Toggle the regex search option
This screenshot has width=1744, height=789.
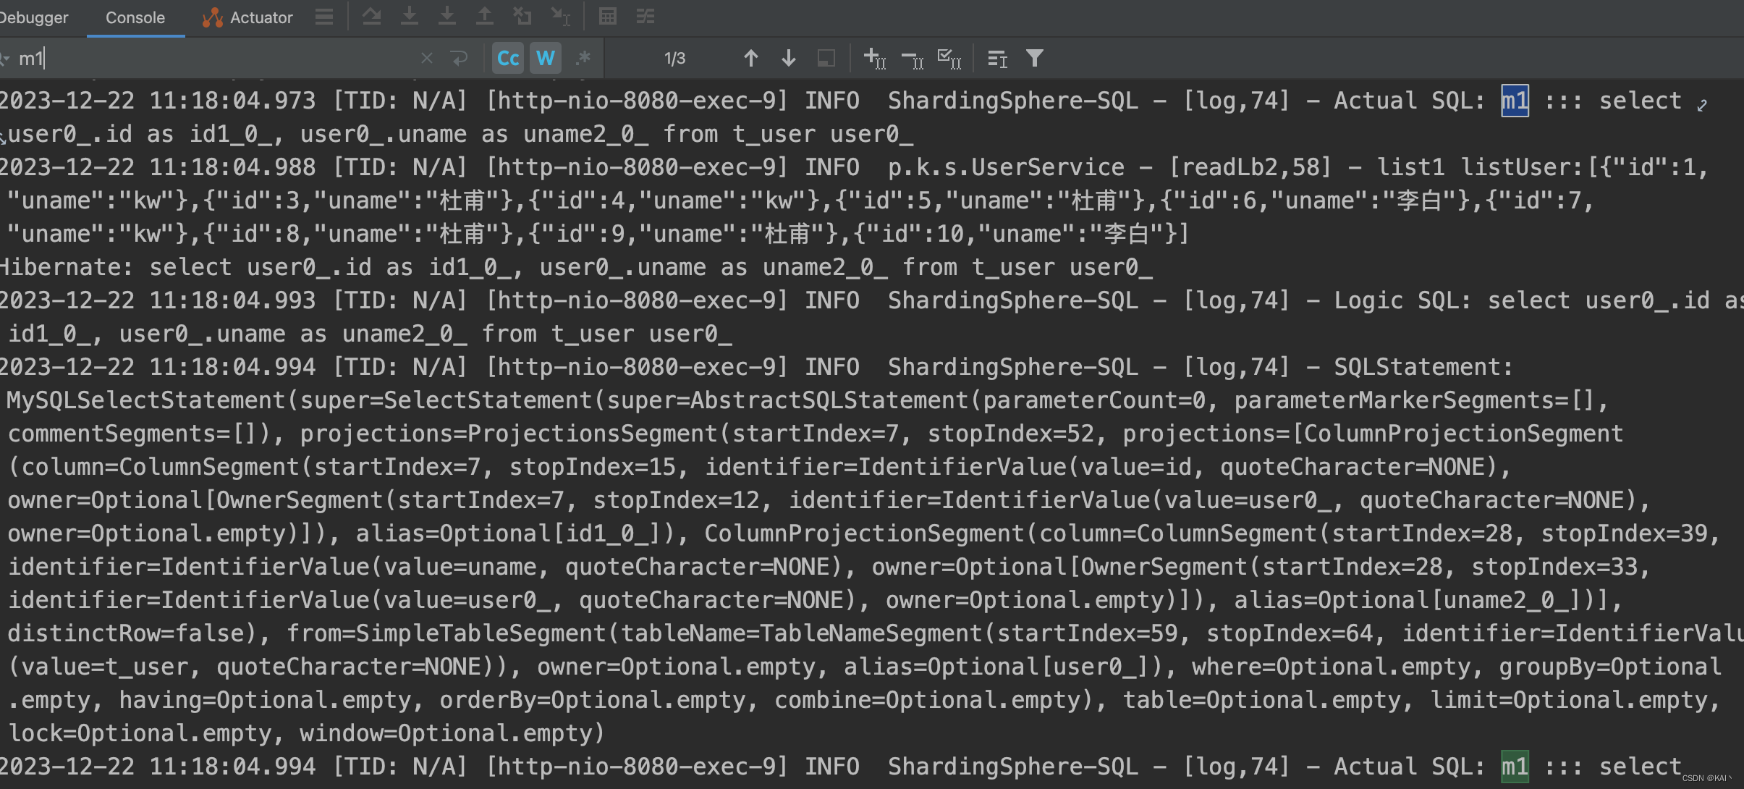(x=583, y=58)
